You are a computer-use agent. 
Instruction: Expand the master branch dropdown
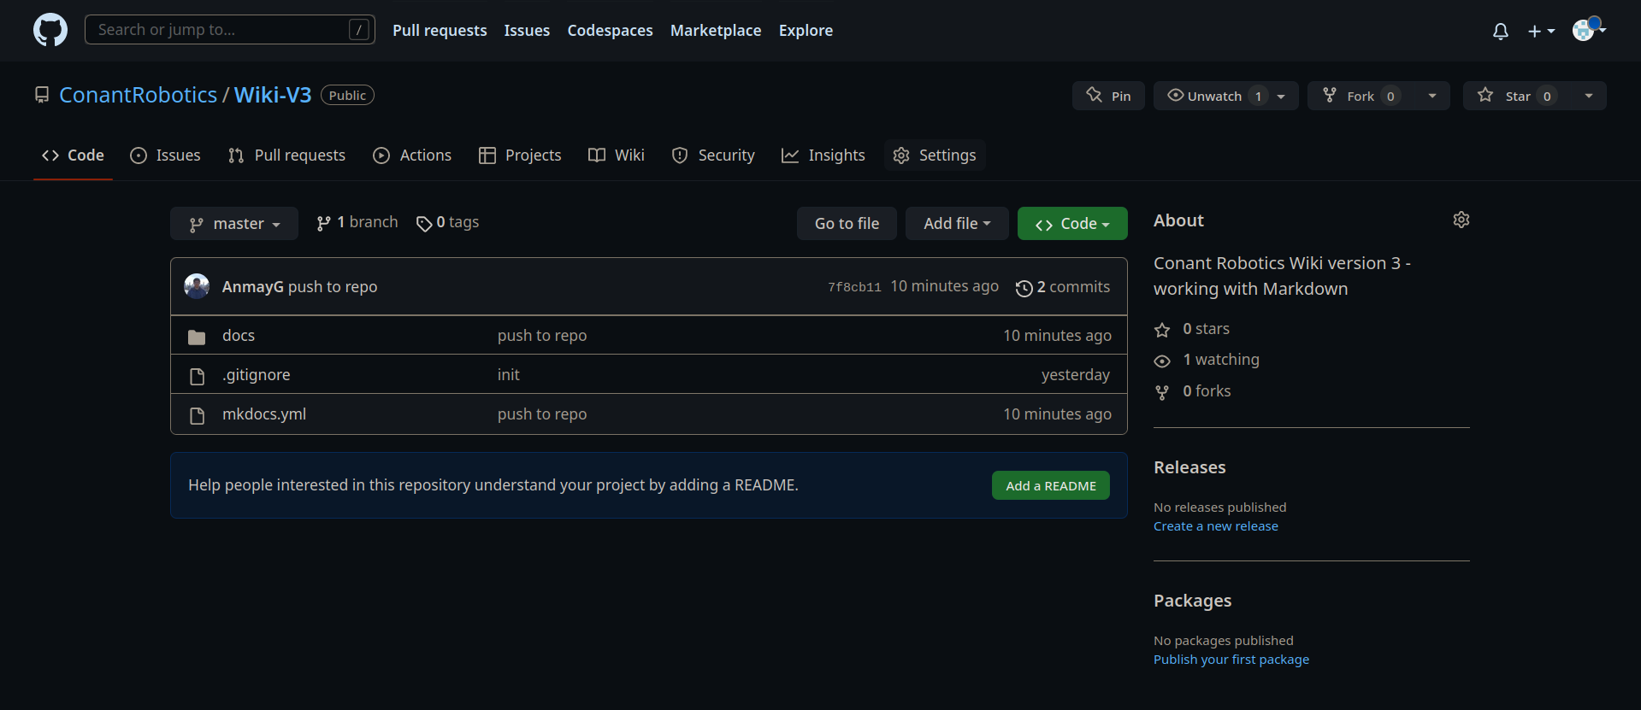coord(233,224)
